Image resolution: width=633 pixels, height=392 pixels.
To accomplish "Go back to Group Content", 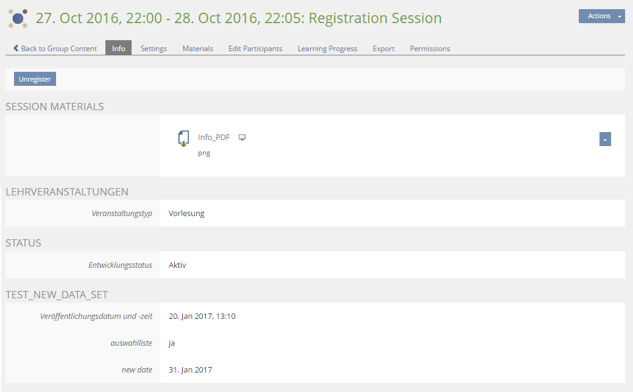I will [x=55, y=49].
